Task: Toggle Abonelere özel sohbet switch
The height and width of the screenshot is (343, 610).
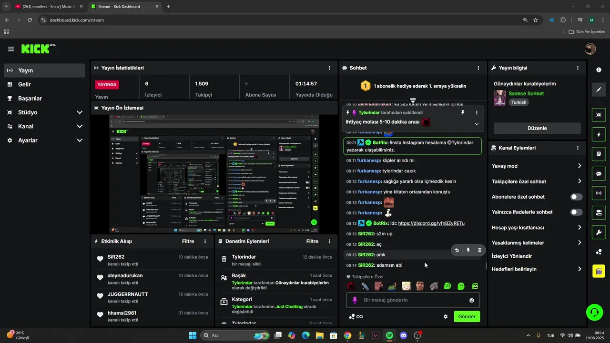Action: coord(576,197)
